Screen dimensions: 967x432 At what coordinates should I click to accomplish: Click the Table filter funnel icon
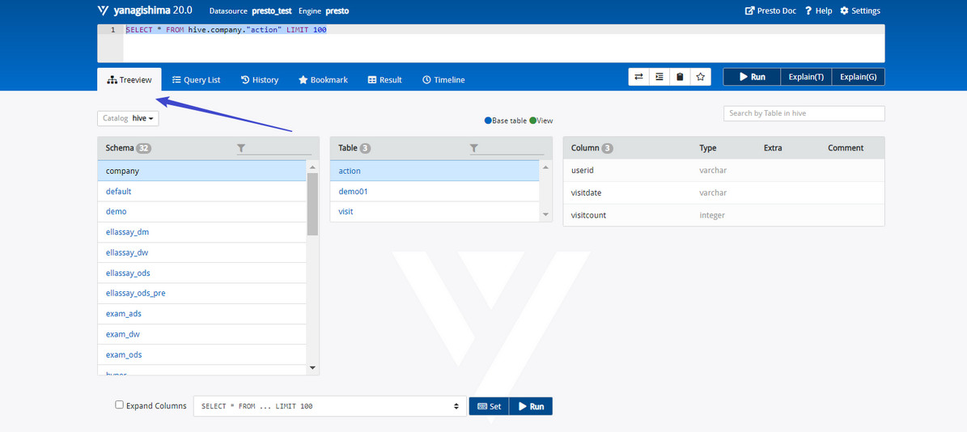(x=473, y=148)
